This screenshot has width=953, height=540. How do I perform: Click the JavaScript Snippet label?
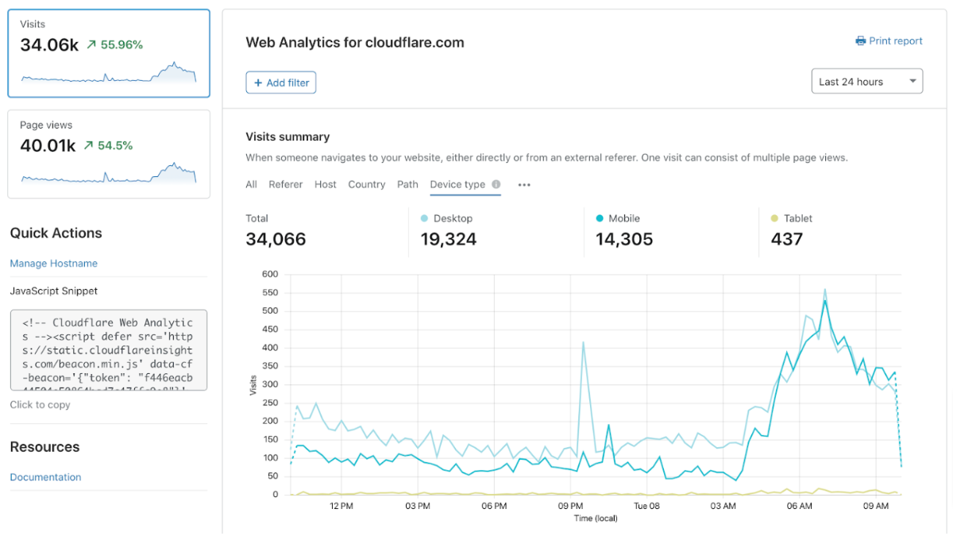[x=54, y=291]
